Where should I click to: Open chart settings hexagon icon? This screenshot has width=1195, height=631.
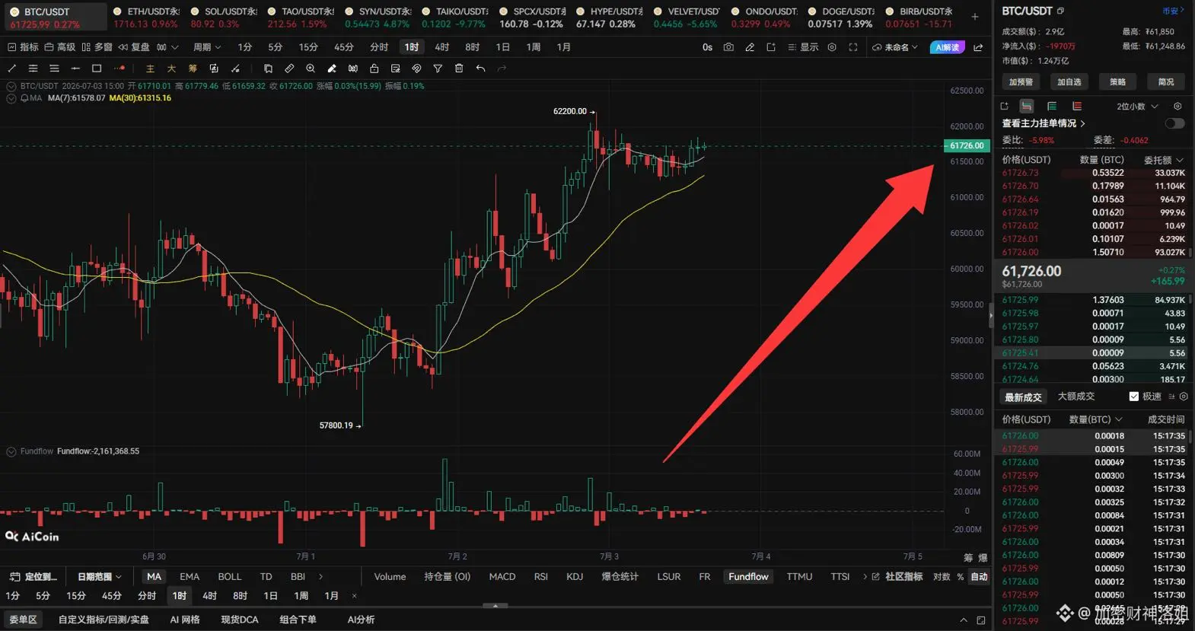tap(832, 47)
